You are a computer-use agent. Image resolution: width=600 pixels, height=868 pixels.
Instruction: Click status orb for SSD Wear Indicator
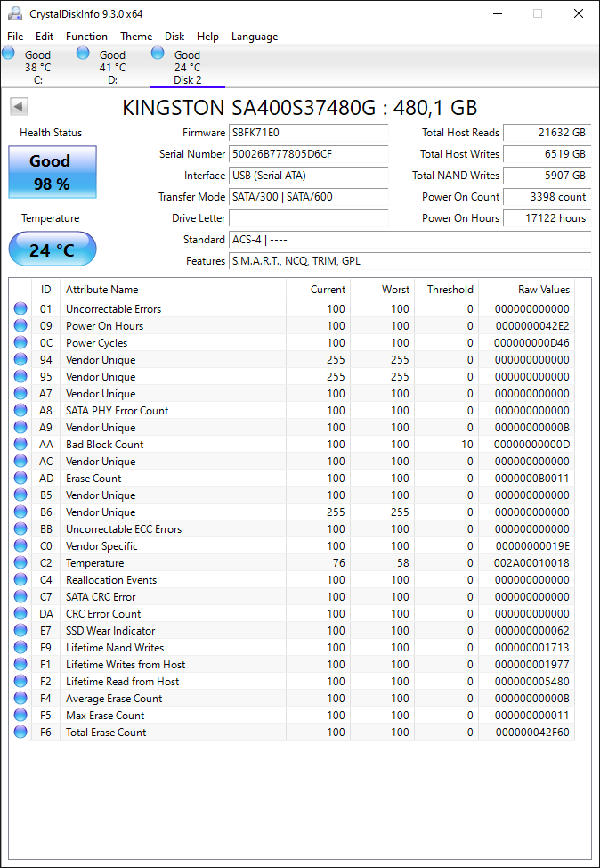(x=20, y=631)
